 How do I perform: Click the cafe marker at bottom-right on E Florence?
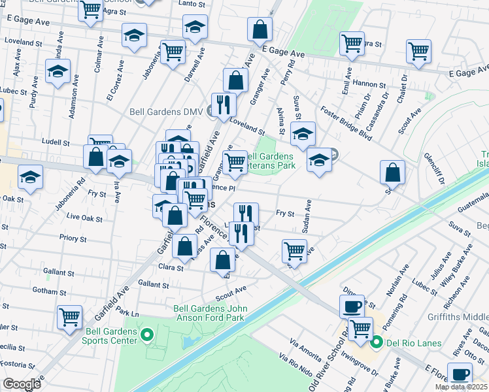(x=460, y=375)
